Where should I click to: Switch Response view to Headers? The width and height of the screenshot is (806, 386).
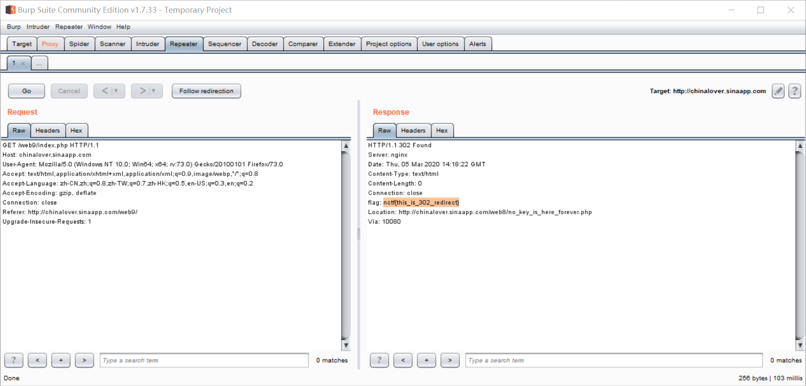413,130
